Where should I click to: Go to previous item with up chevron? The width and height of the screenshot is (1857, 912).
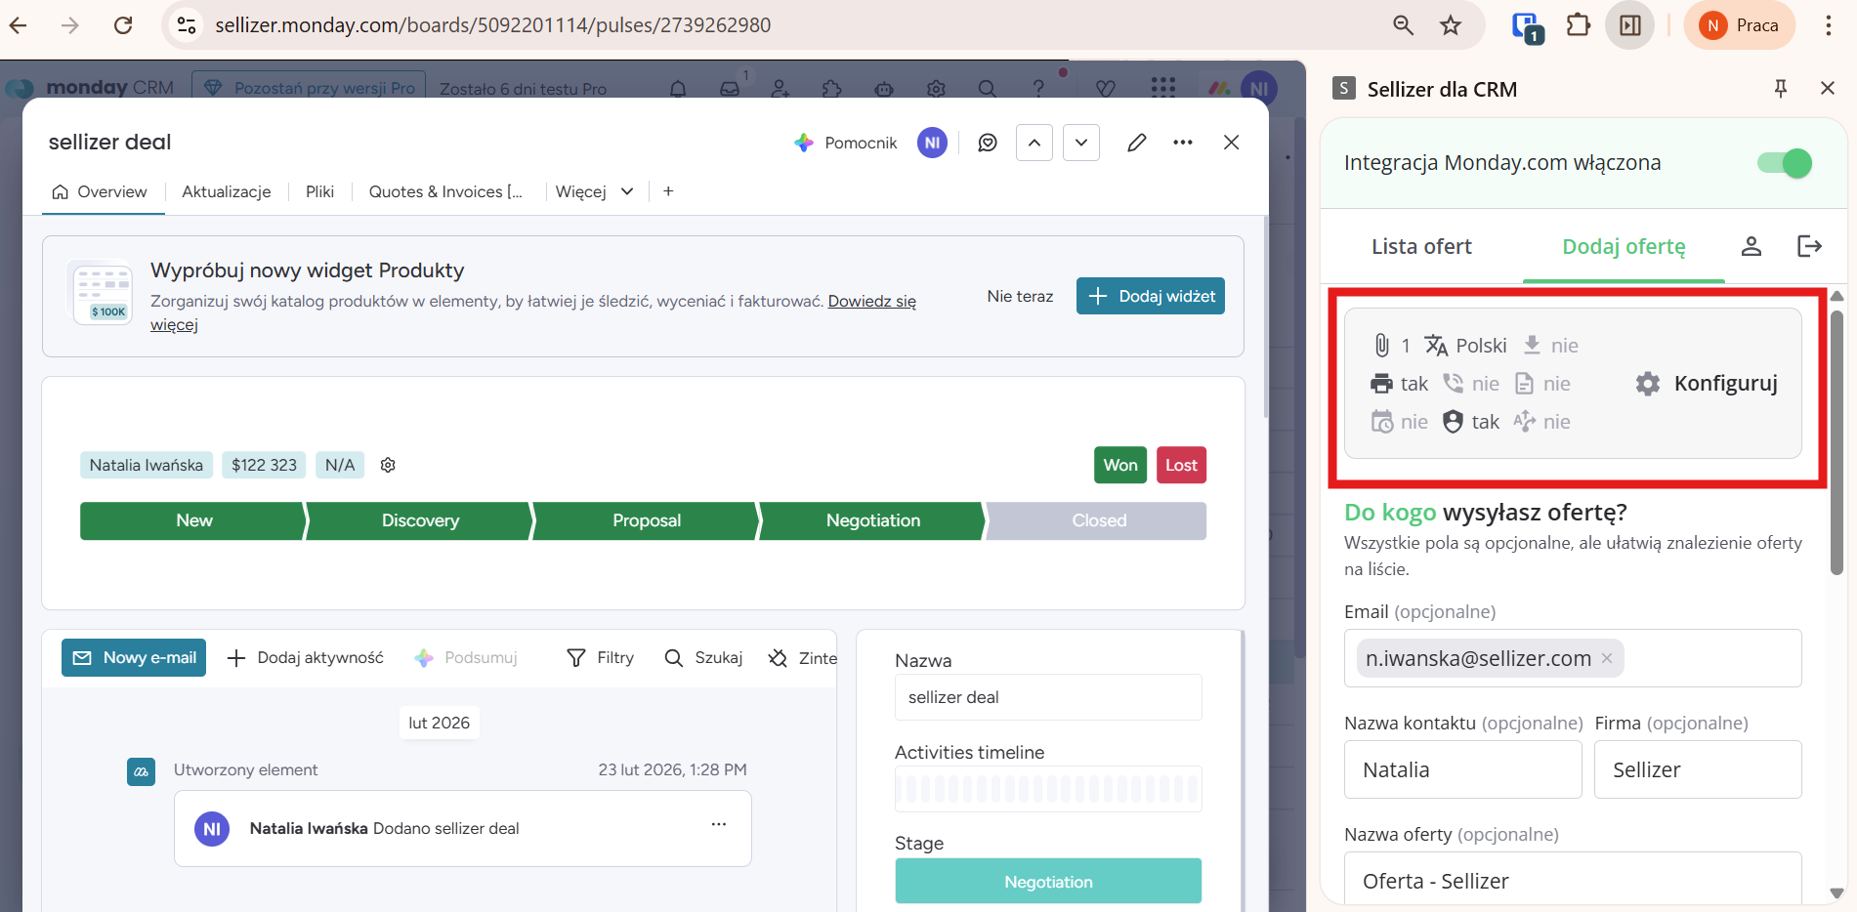point(1034,143)
